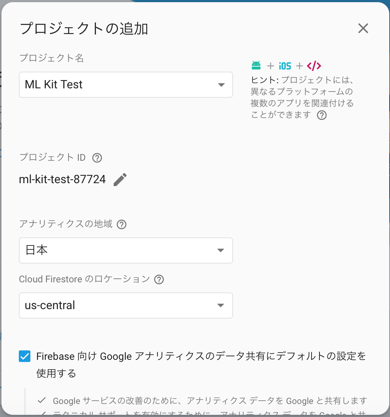
Task: Click the ml-kit-test-87724 project ID text
Action: point(63,179)
